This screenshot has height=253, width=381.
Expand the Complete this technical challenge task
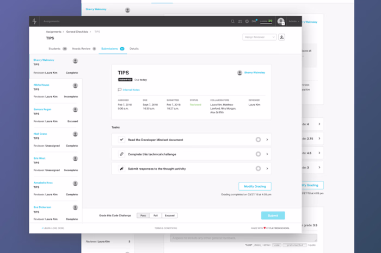pyautogui.click(x=267, y=154)
